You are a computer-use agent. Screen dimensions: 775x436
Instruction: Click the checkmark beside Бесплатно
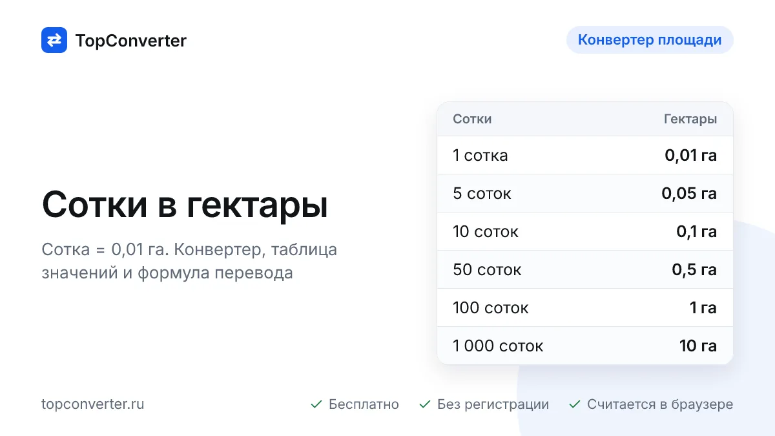[x=316, y=404]
